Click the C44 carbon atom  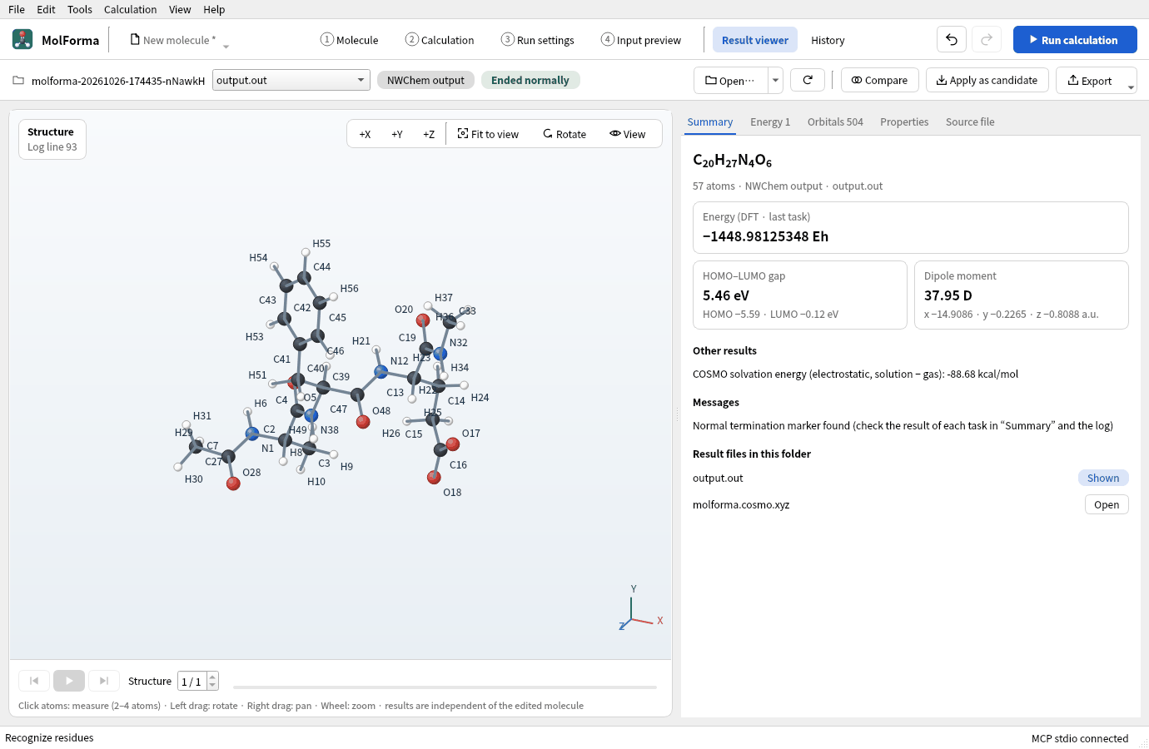click(304, 277)
